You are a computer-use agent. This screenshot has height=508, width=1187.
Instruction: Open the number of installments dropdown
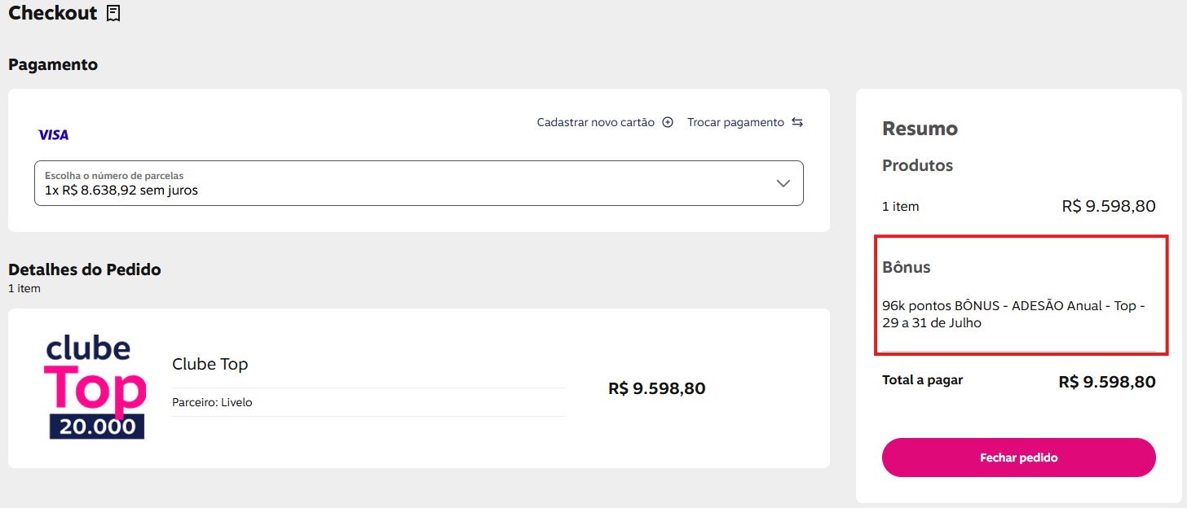[x=419, y=183]
